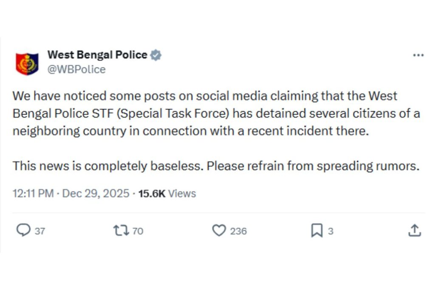Viewport: 435px width, 290px height.
Task: Open the West Bengal Police display name
Action: point(97,55)
